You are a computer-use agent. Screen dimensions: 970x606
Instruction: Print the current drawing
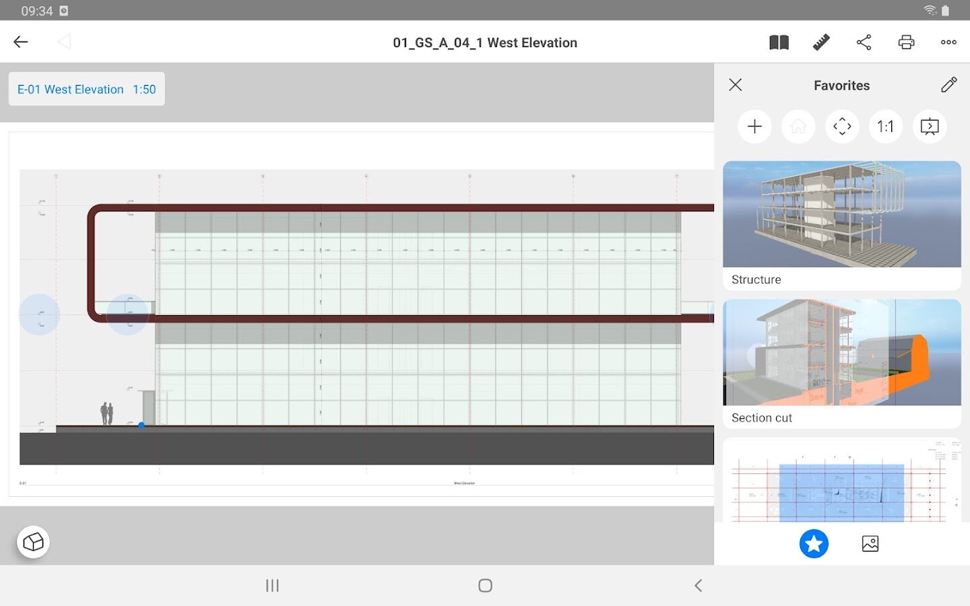pyautogui.click(x=906, y=42)
